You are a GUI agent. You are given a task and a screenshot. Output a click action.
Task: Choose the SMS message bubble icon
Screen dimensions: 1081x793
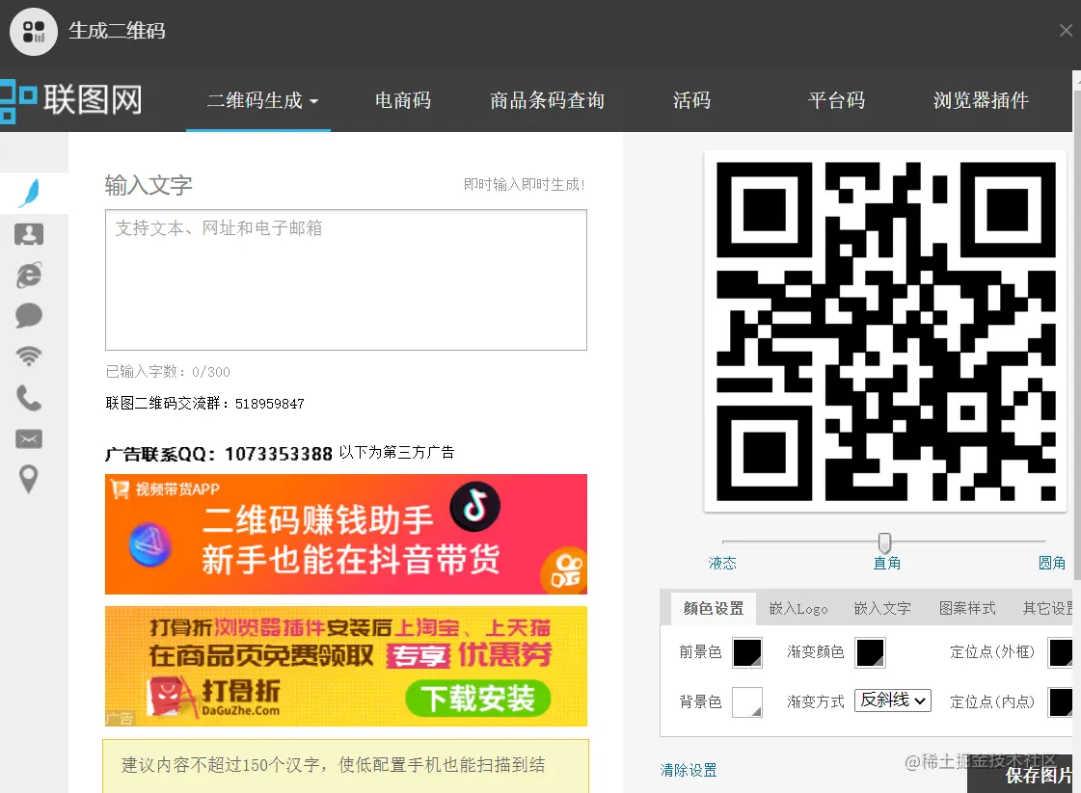pyautogui.click(x=29, y=315)
